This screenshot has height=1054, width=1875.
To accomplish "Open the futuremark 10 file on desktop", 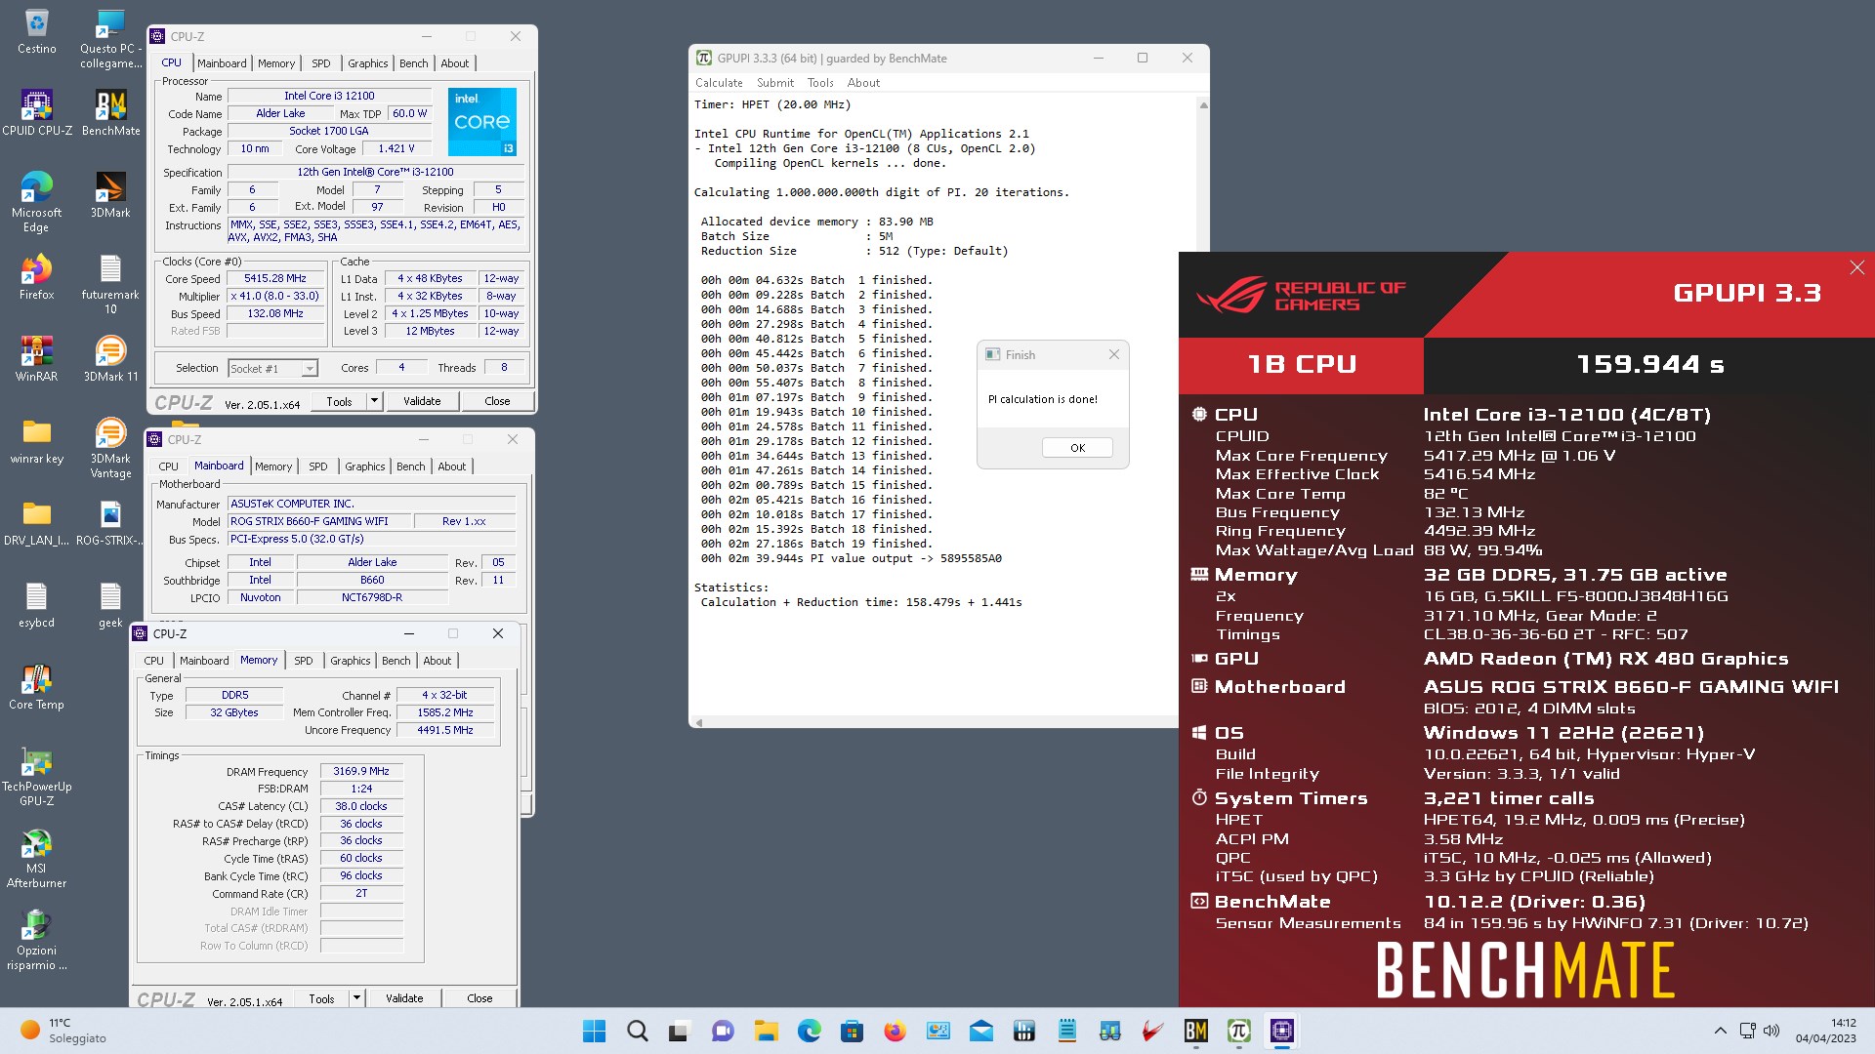I will pyautogui.click(x=110, y=284).
